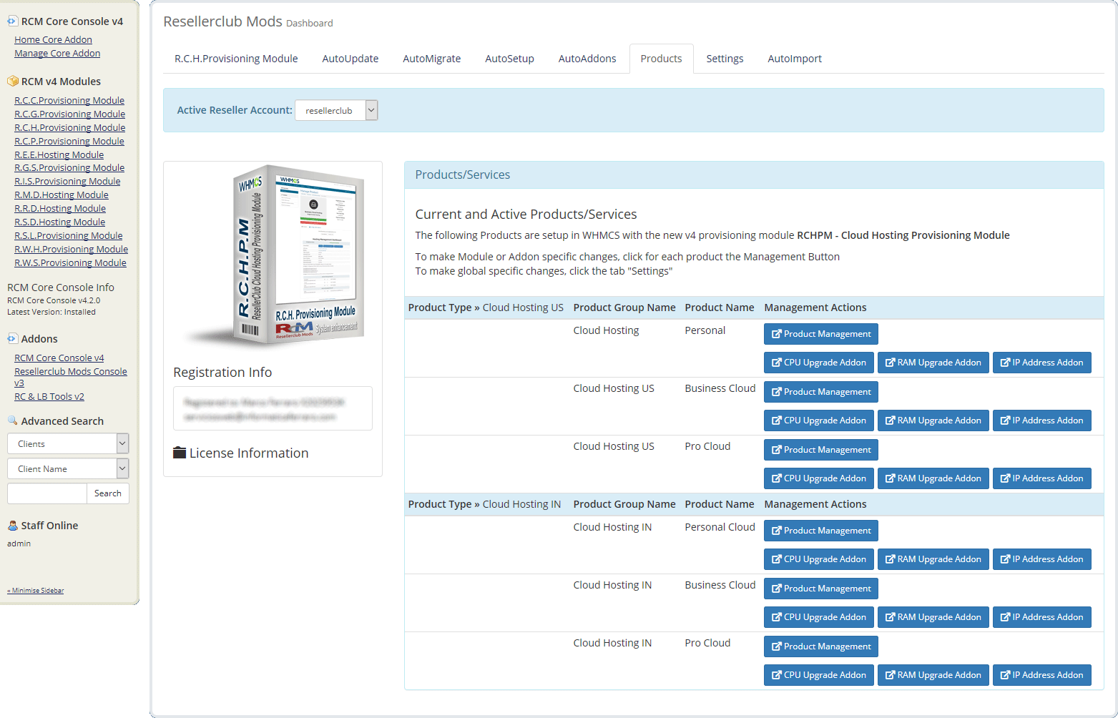Viewport: 1118px width, 718px height.
Task: Open RC & LB Tools v2 link
Action: 49,397
